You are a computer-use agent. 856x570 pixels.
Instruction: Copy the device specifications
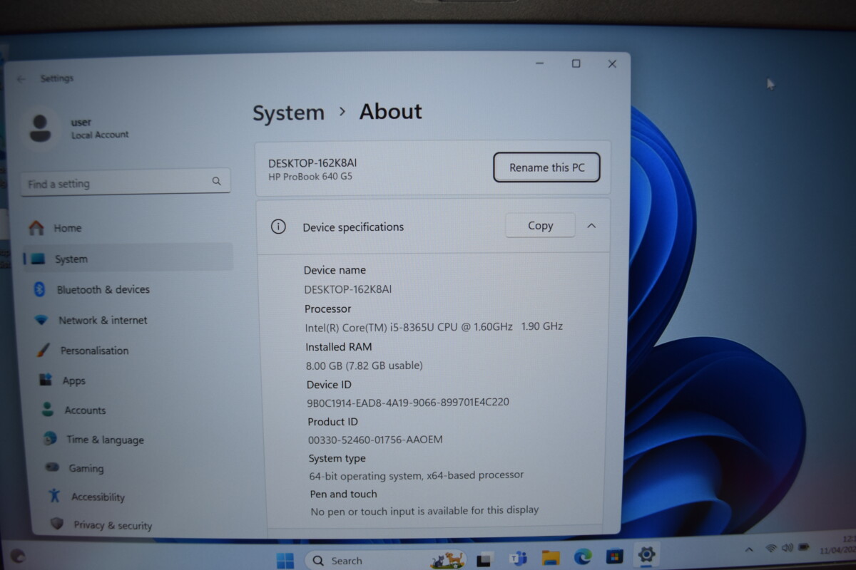coord(540,225)
